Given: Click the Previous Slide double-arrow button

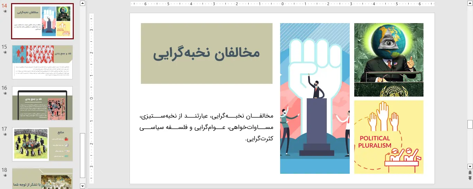Looking at the screenshot, I should click(x=470, y=172).
